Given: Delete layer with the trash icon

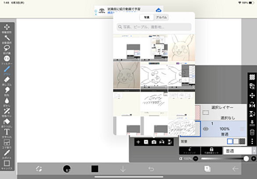Looking at the screenshot, I should coord(252,132).
